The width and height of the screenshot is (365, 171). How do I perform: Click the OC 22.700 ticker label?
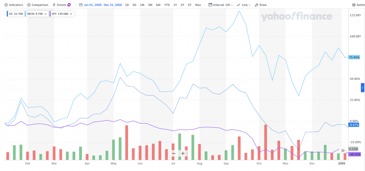15,14
